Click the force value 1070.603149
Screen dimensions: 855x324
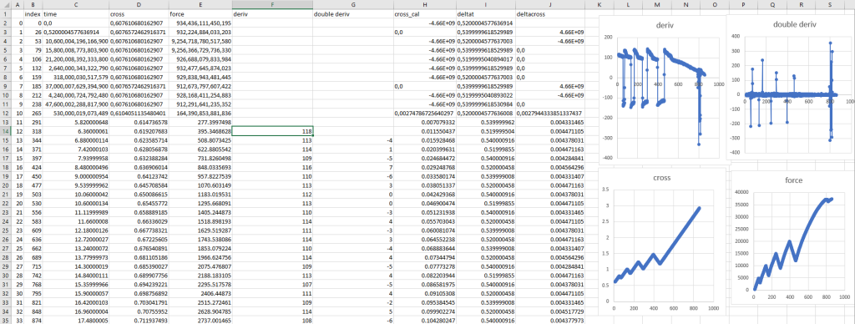coord(200,185)
